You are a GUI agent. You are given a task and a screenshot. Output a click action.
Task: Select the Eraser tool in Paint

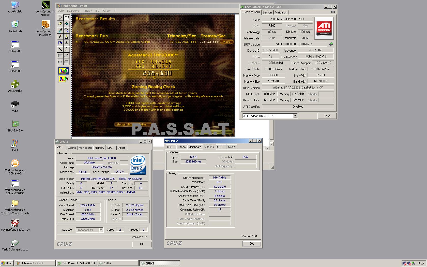click(60, 24)
